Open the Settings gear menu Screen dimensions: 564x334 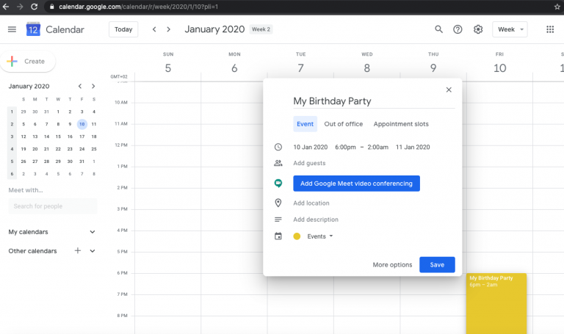[478, 29]
